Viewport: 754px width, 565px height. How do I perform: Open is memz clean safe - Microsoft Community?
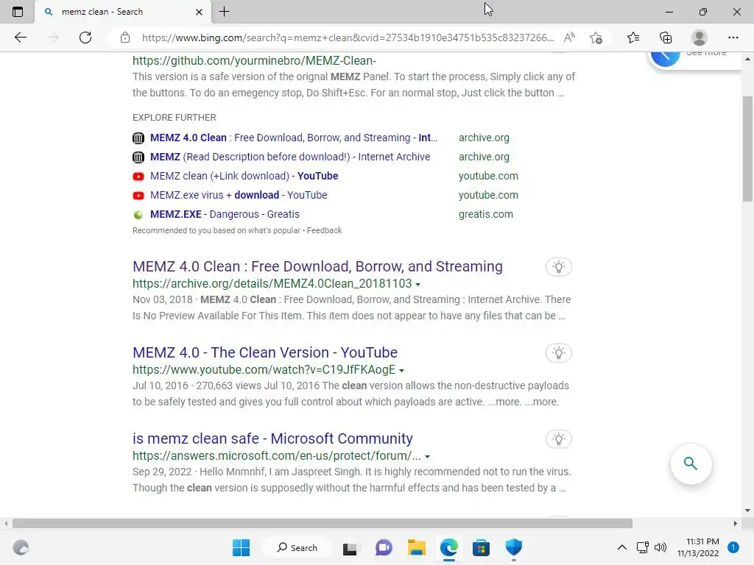click(272, 438)
